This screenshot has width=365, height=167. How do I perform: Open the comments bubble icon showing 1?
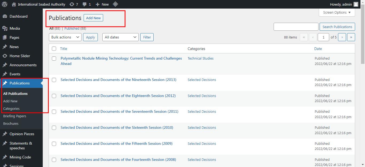tap(84, 4)
